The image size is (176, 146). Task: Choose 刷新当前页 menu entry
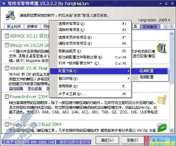(90, 51)
